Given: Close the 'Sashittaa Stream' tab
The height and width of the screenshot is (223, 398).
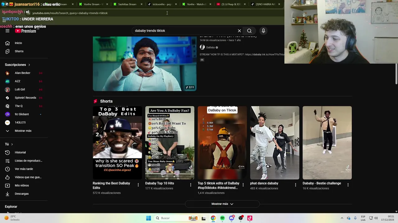Looking at the screenshot, I should [142, 4].
